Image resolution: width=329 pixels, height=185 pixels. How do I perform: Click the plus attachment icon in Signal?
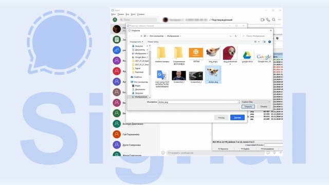pyautogui.click(x=280, y=153)
